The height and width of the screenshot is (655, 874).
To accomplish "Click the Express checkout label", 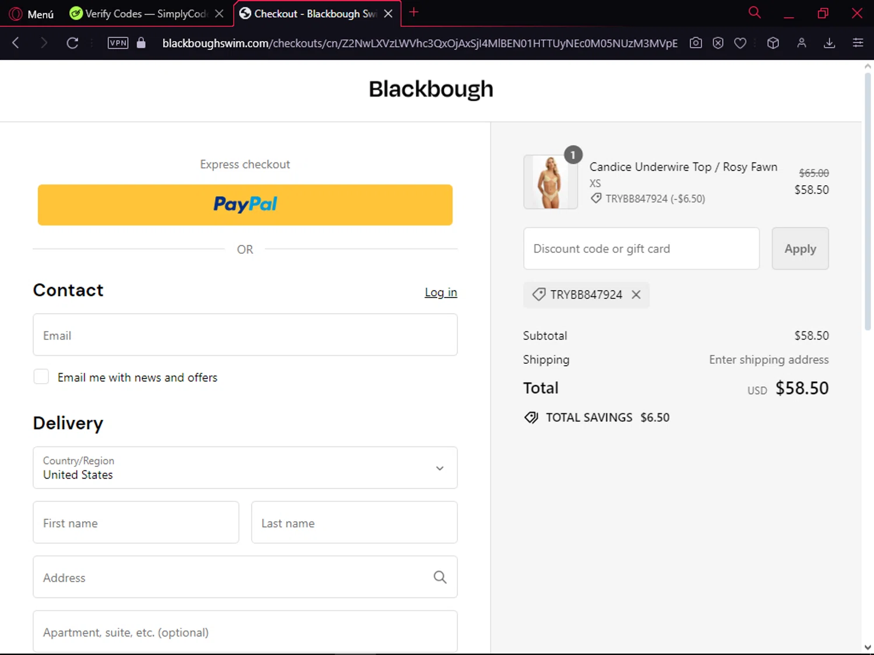I will (245, 164).
